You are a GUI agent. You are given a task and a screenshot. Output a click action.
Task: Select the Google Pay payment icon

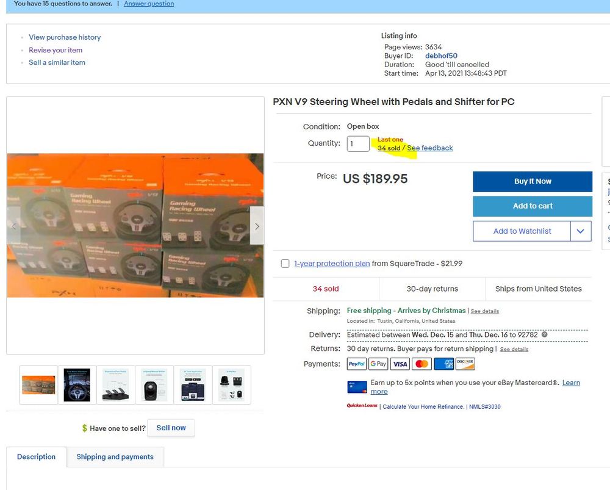click(378, 364)
